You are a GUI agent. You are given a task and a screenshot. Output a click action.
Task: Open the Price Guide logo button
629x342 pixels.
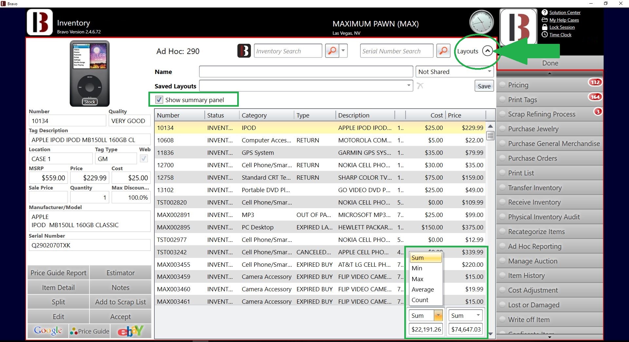89,331
